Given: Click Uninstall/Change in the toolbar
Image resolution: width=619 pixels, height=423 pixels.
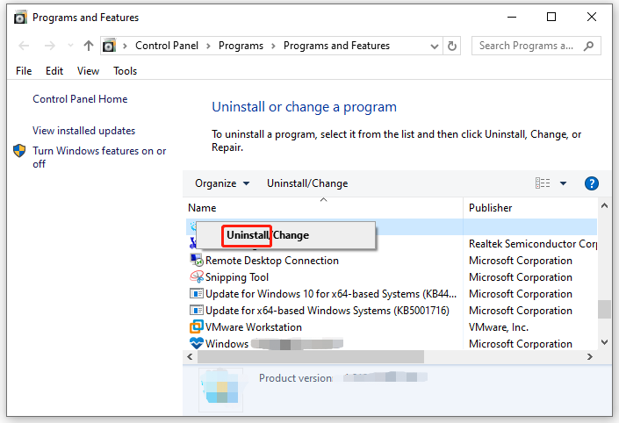Looking at the screenshot, I should click(307, 183).
